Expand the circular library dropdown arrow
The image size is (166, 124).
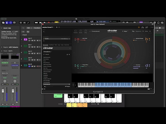point(70,48)
